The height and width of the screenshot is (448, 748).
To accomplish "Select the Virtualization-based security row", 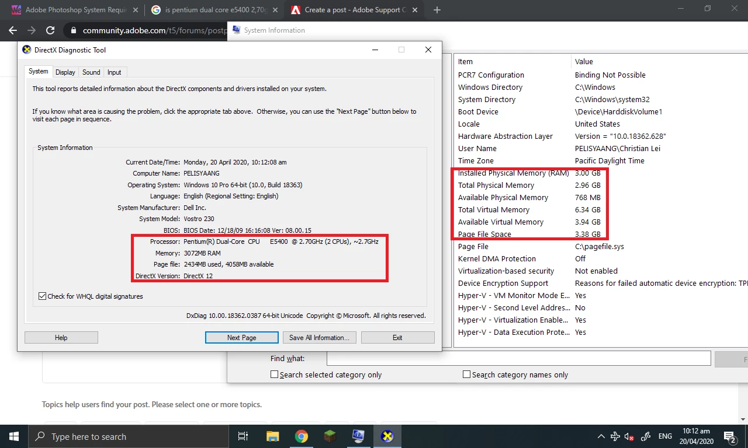I will click(x=601, y=271).
